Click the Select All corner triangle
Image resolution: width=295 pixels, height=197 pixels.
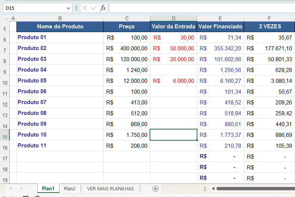click(7, 19)
